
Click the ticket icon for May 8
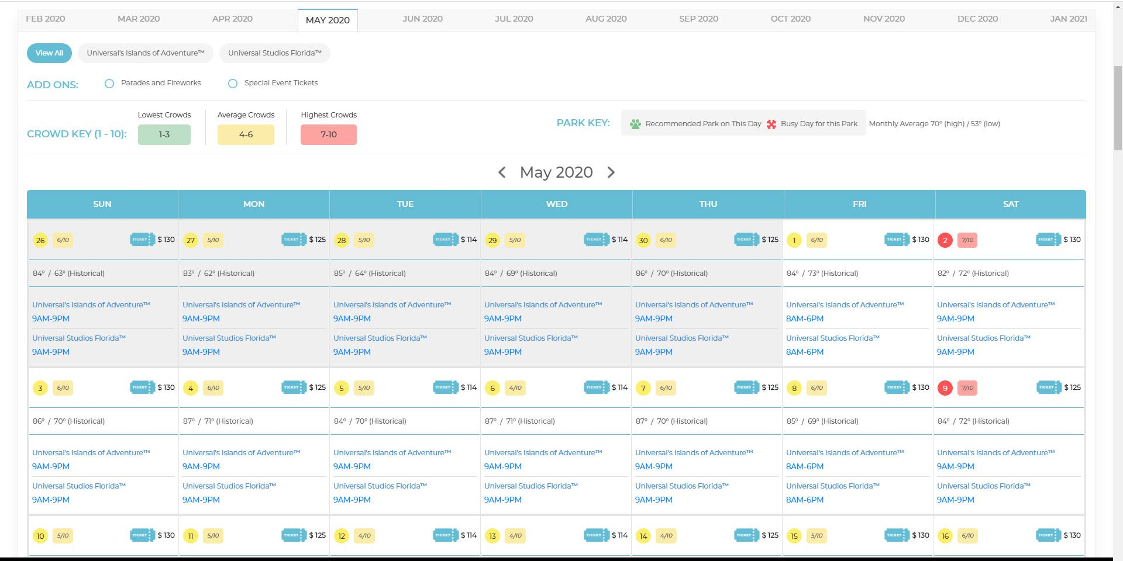[x=897, y=387]
